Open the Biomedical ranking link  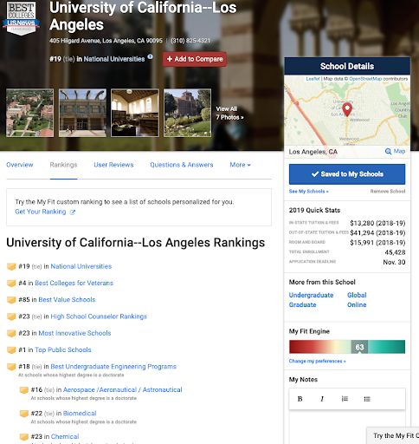pos(80,414)
